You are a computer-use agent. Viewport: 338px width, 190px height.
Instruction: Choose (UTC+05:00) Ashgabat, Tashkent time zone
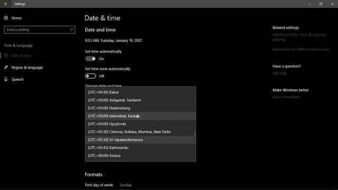[x=140, y=100]
